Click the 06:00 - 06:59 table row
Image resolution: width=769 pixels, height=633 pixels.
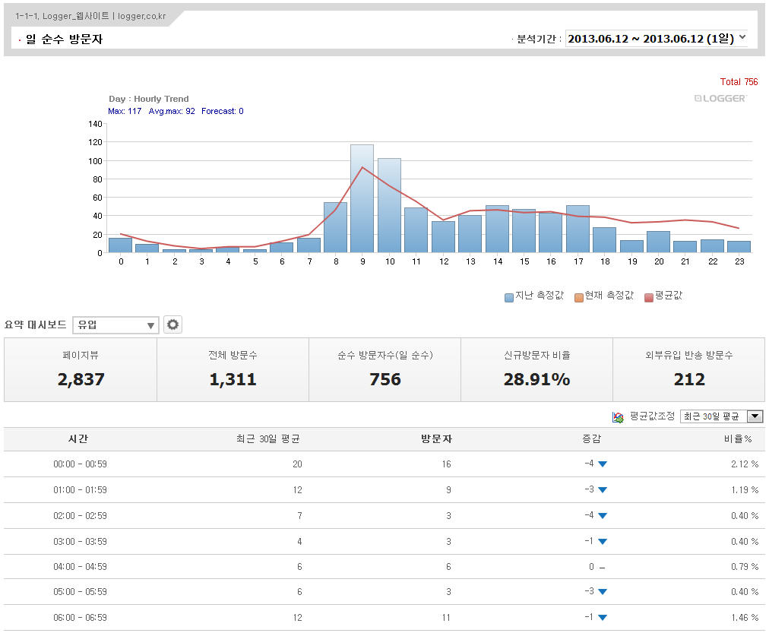point(384,618)
